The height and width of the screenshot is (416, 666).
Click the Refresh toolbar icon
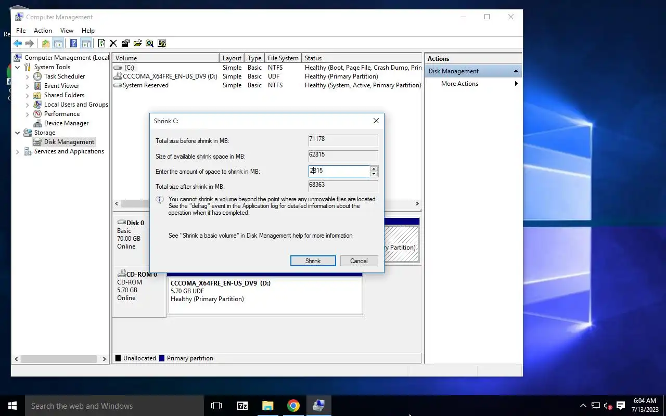click(101, 44)
